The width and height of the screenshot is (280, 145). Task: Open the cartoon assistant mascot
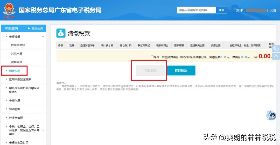[x=271, y=115]
